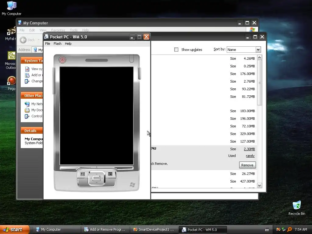Image resolution: width=312 pixels, height=234 pixels.
Task: Click the View system information icon
Action: click(x=27, y=69)
